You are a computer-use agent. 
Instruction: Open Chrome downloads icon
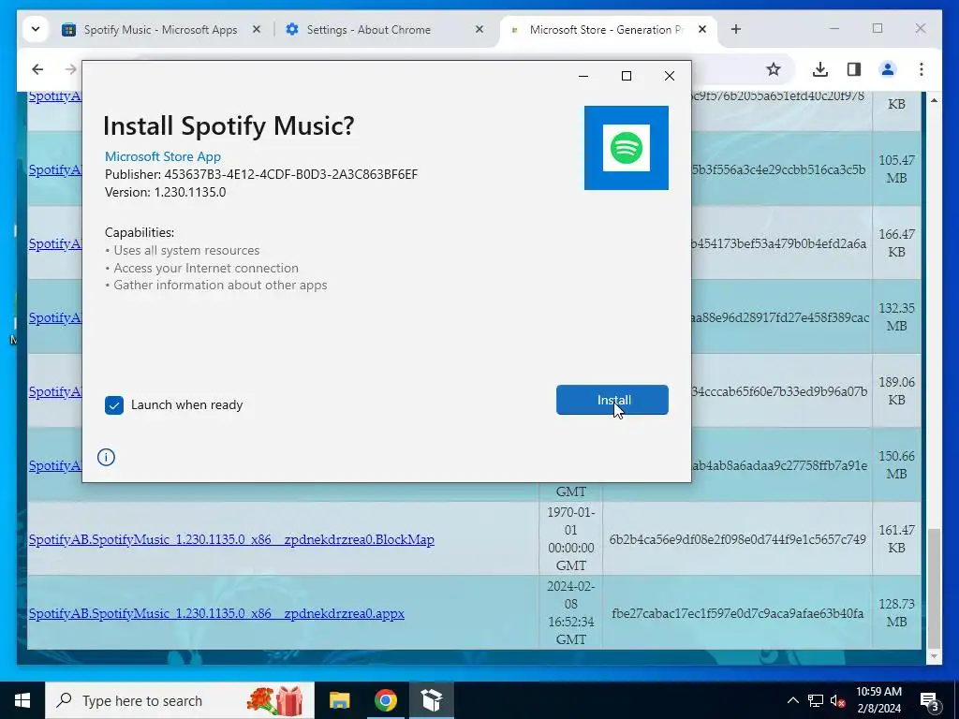[820, 69]
